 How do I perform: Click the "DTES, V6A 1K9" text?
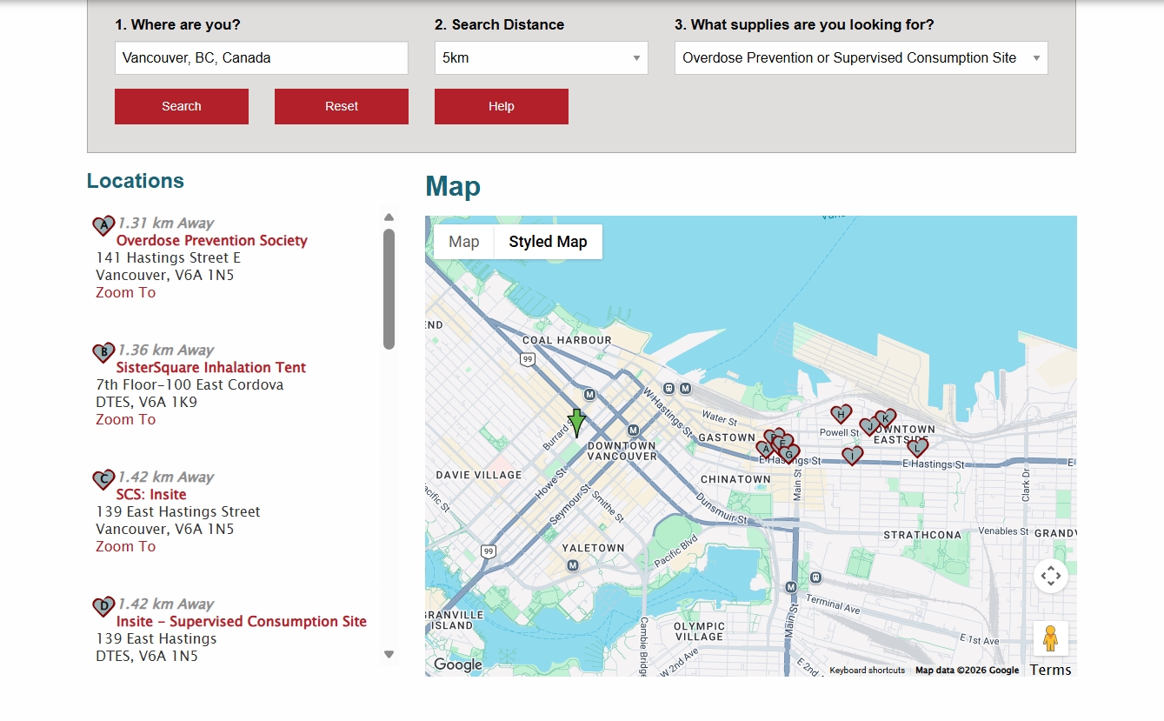[147, 403]
